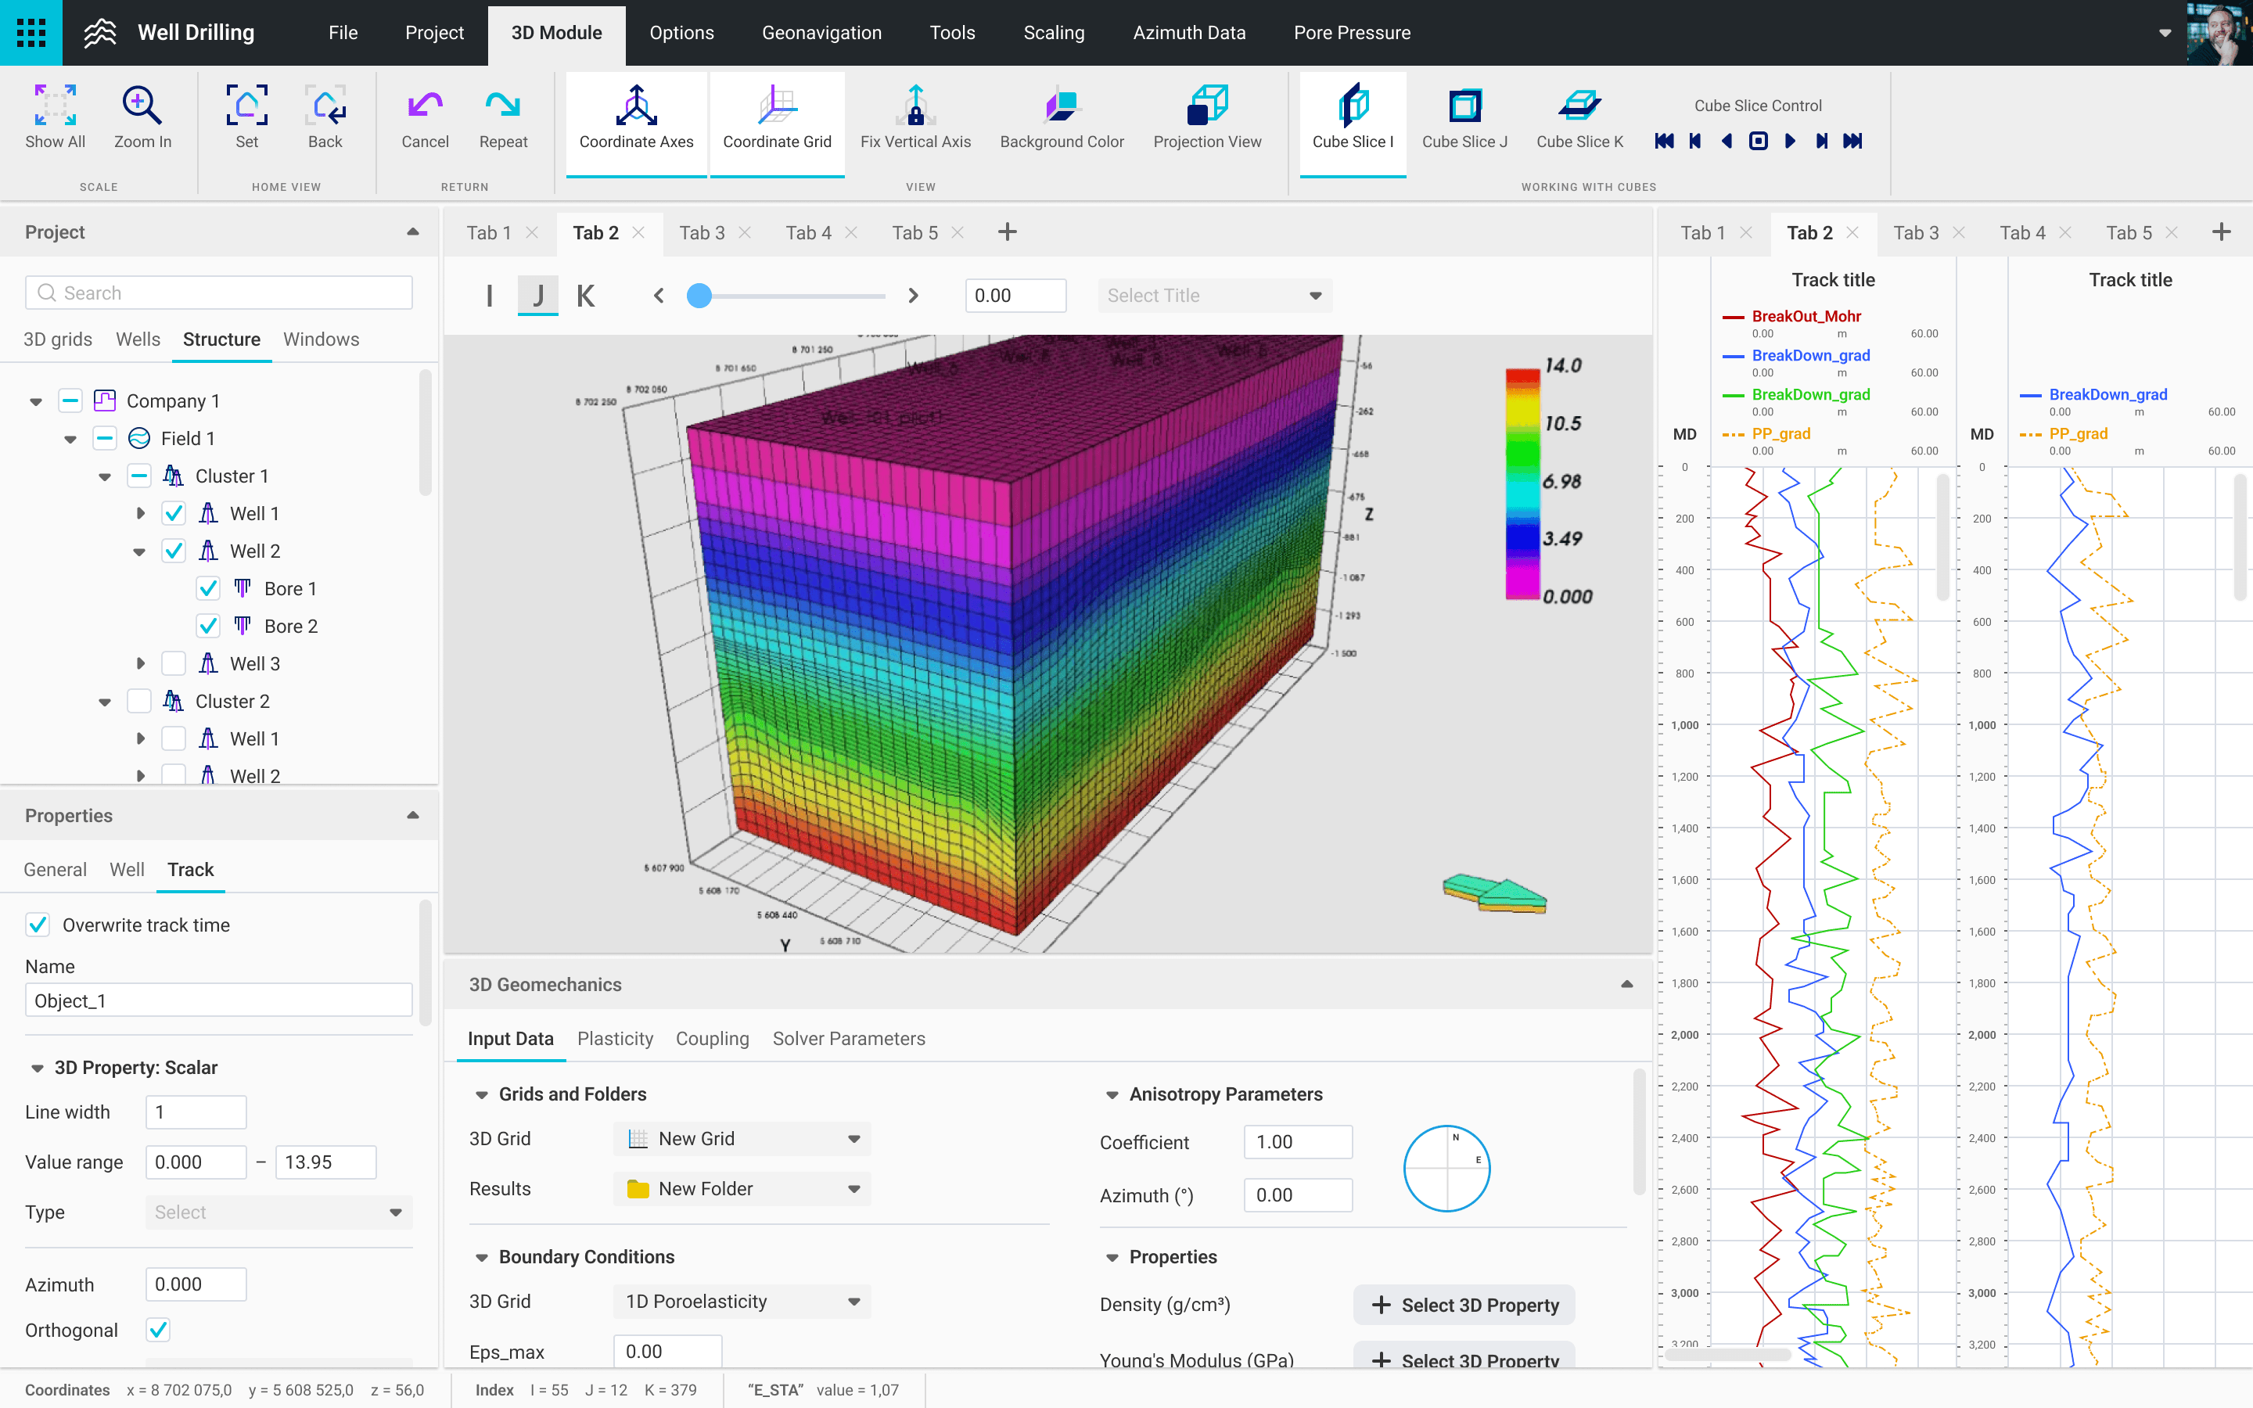Uncheck the Bore 2 checkbox
Image resolution: width=2253 pixels, height=1408 pixels.
(209, 626)
